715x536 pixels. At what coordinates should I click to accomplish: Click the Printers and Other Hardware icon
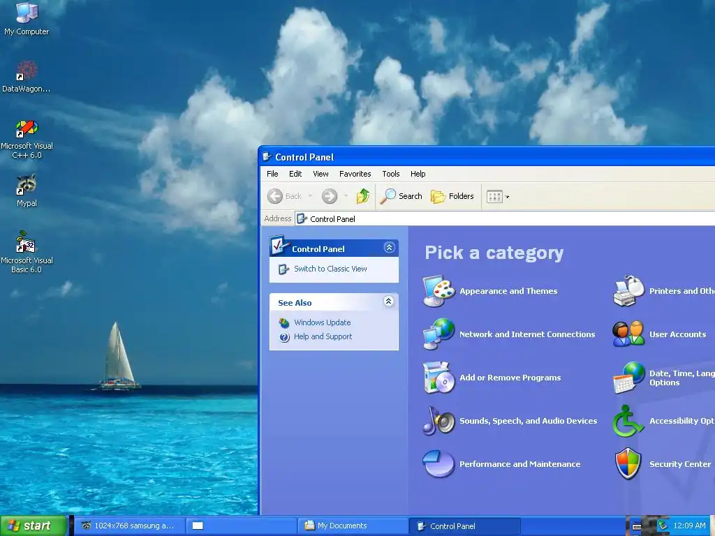[x=629, y=291]
